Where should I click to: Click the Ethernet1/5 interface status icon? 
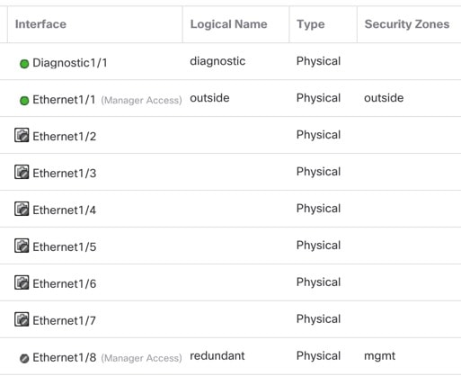point(22,246)
